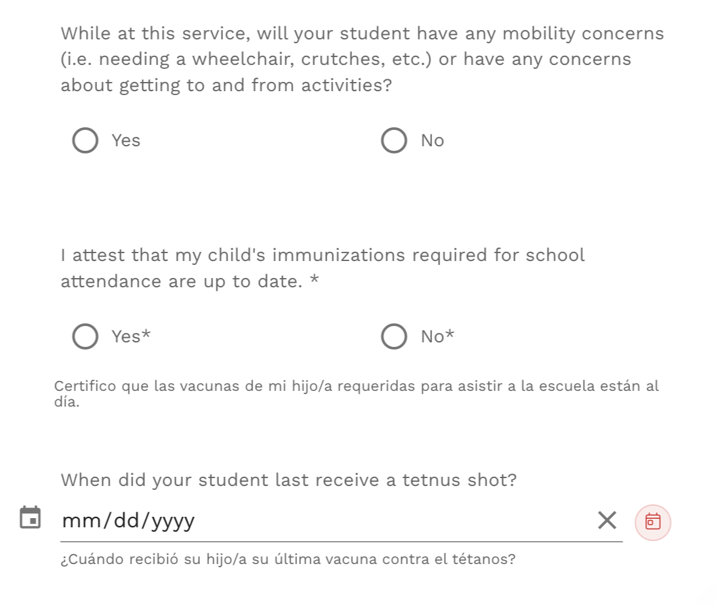Click the 'Certifico que las vacunas' Spanish note

[x=356, y=394]
